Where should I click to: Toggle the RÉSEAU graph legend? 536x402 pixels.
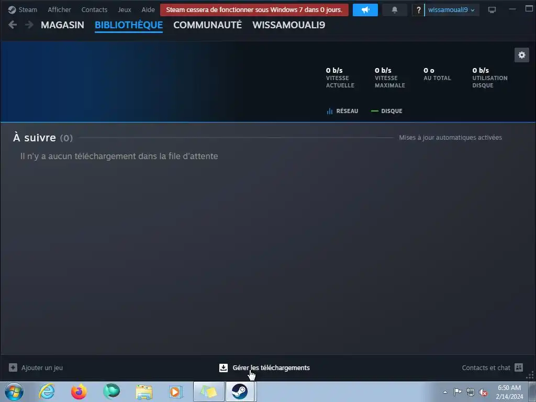pos(342,111)
